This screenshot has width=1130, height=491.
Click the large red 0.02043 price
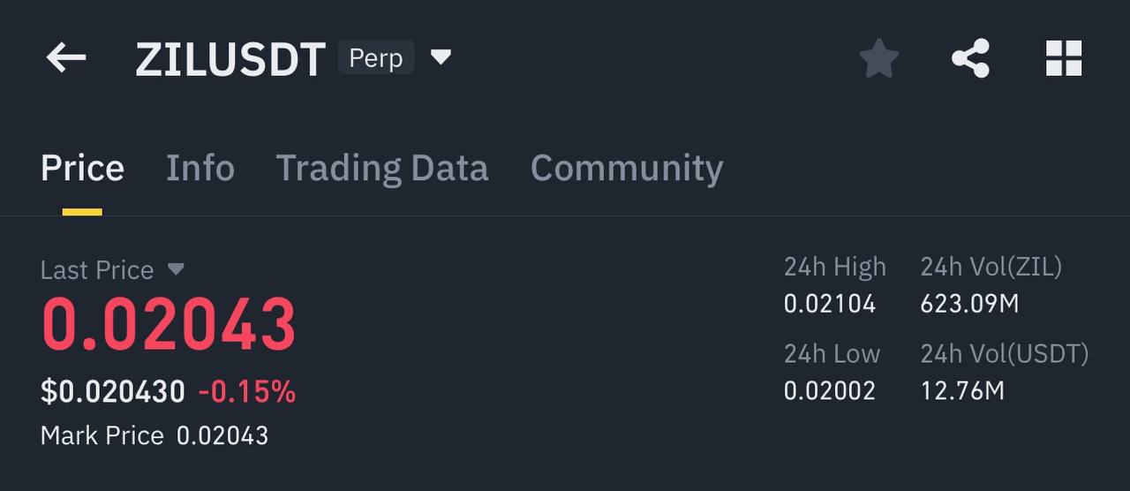169,325
